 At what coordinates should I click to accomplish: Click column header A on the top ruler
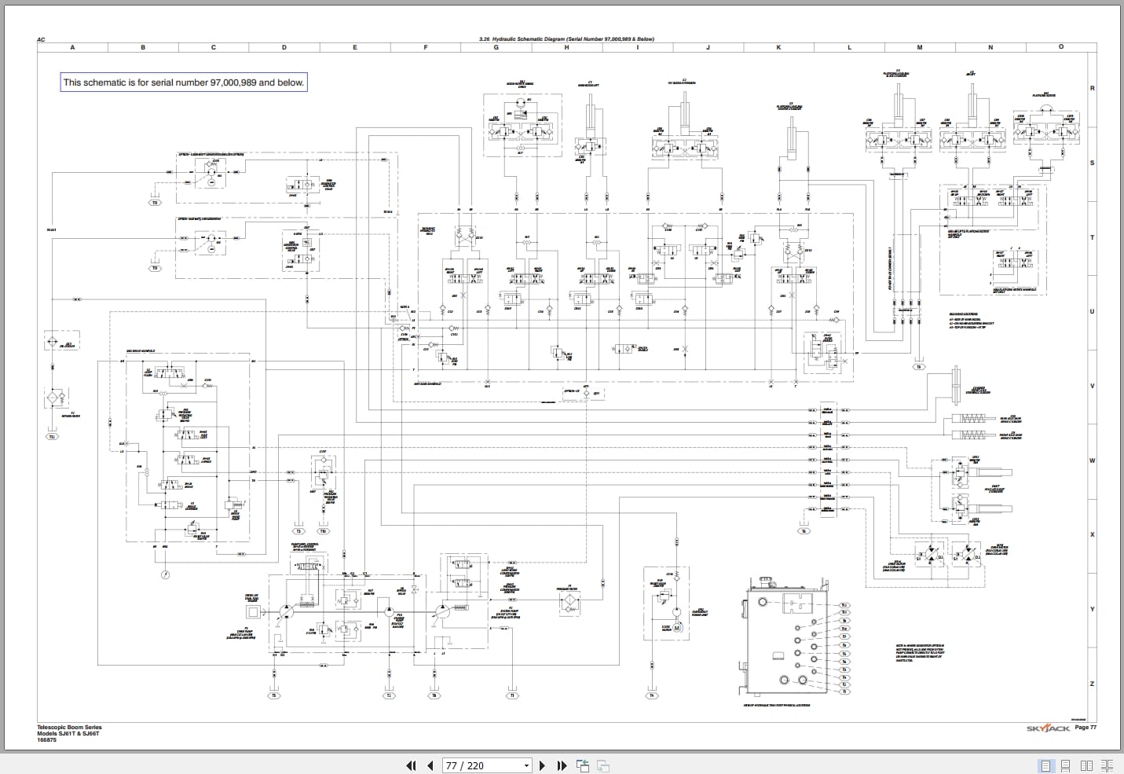[72, 47]
